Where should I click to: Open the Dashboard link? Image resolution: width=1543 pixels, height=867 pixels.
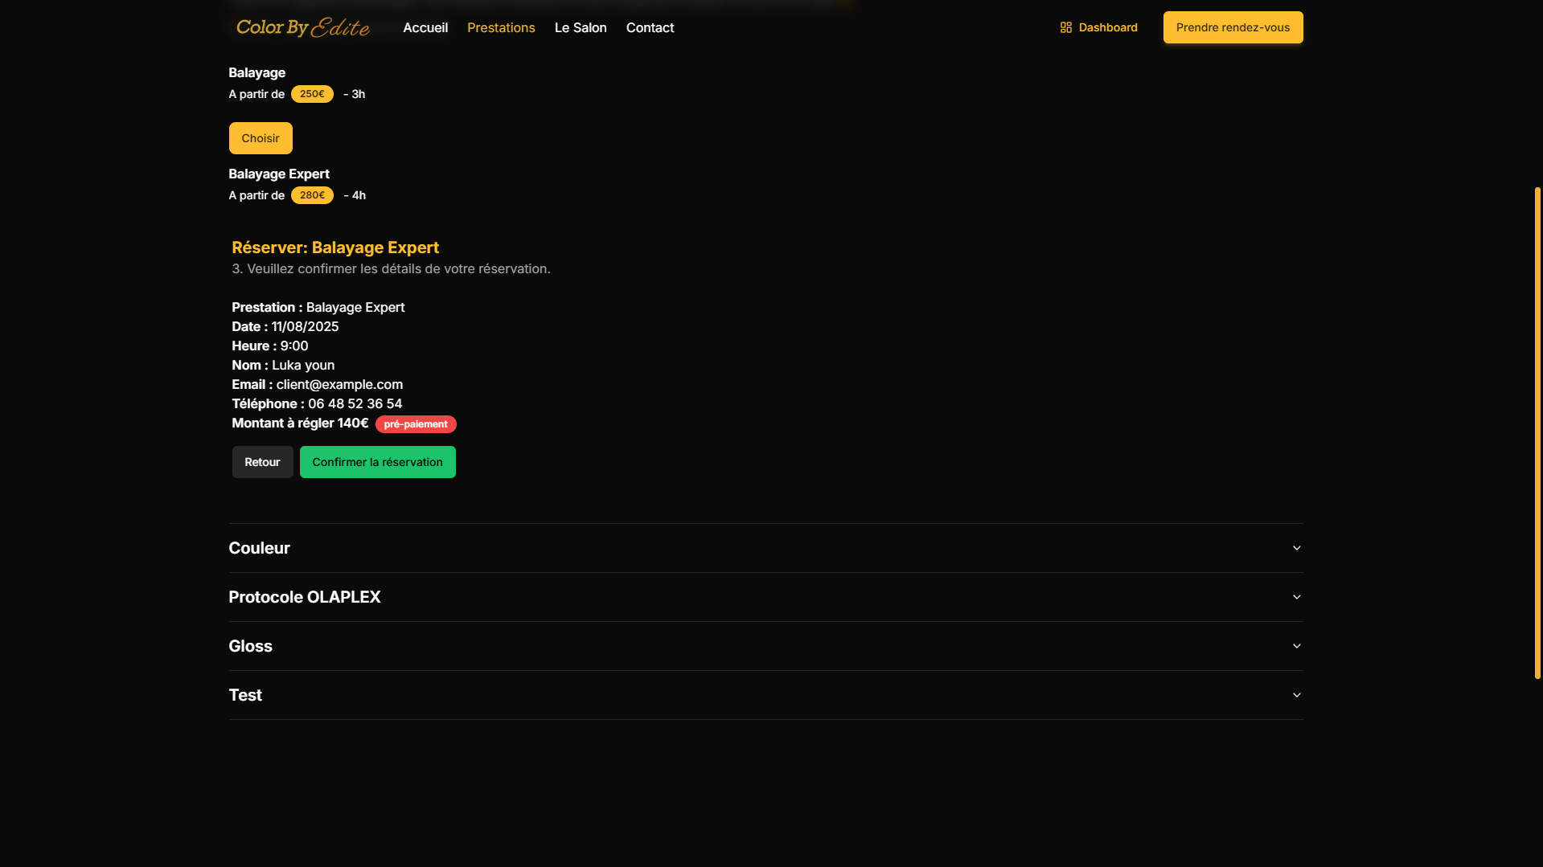point(1107,27)
